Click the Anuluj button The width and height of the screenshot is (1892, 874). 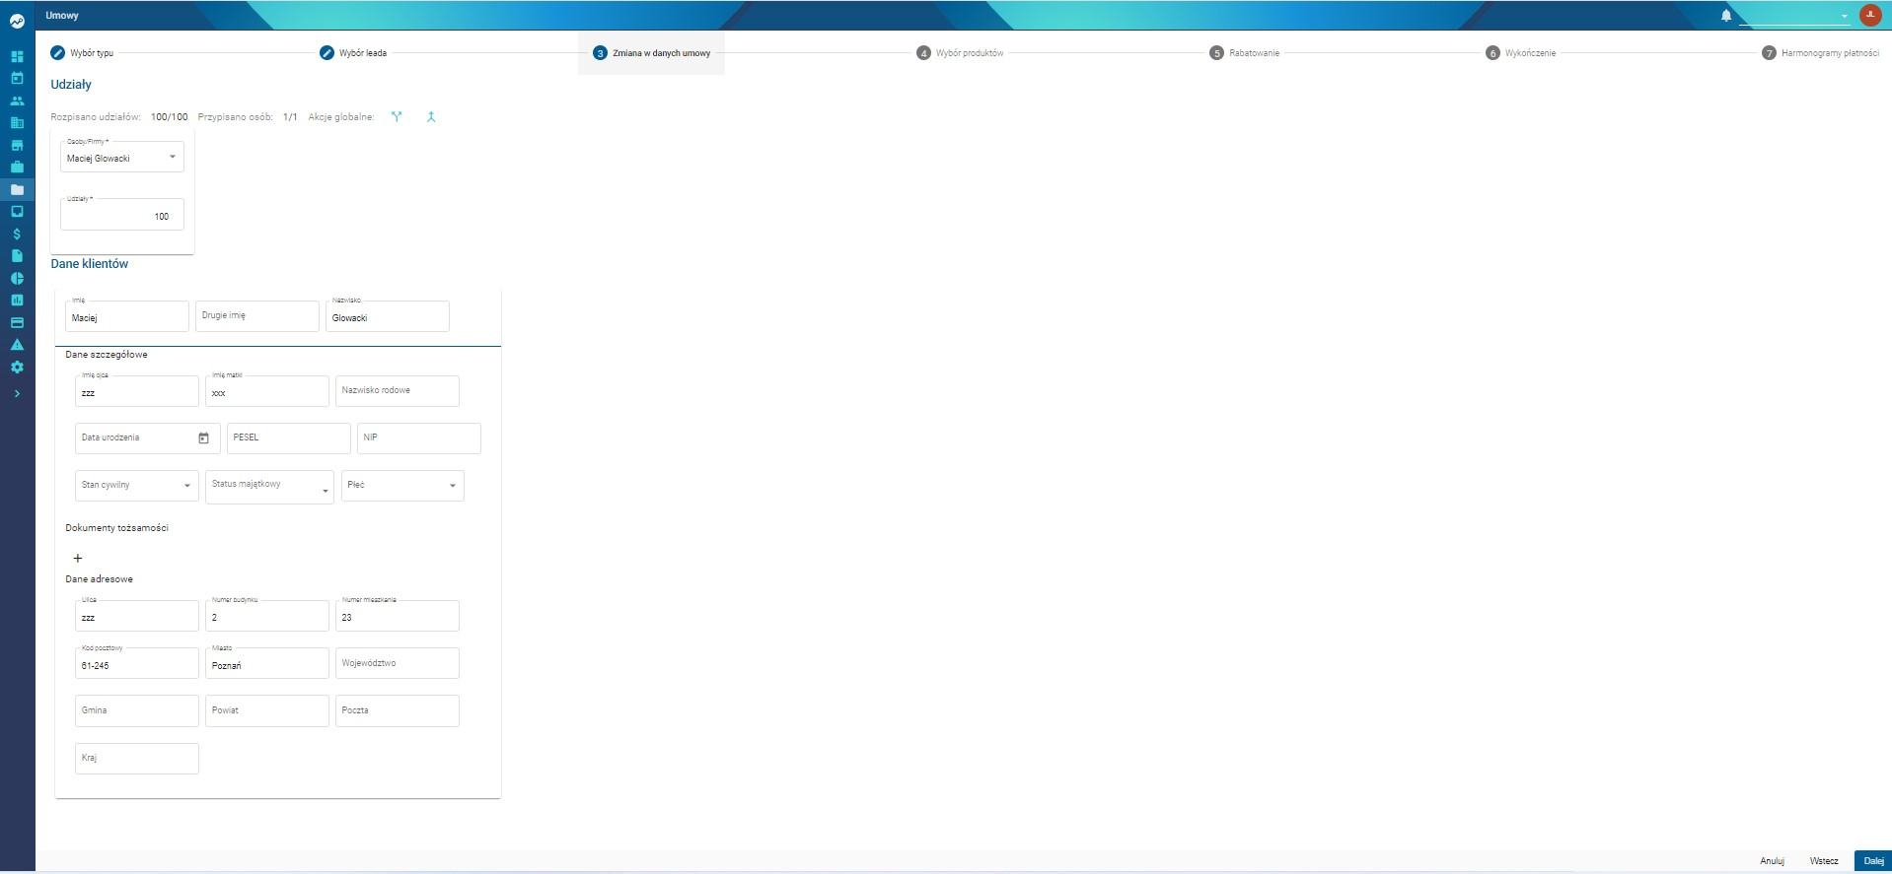(x=1772, y=861)
